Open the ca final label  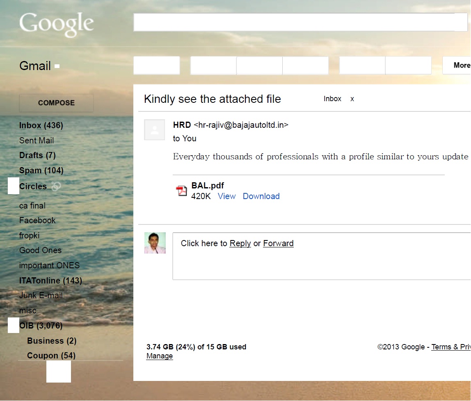click(32, 206)
